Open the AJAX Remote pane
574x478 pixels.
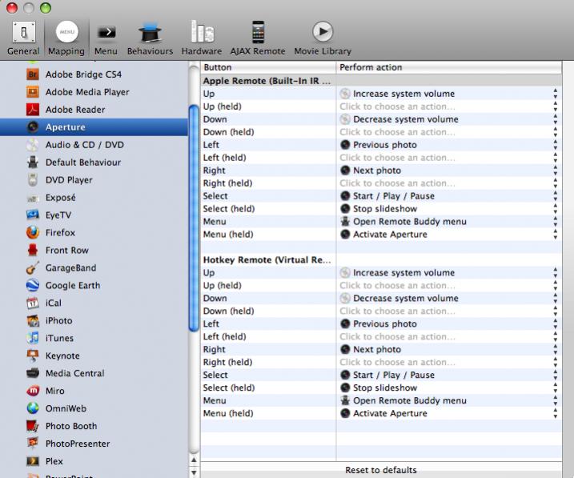point(258,38)
